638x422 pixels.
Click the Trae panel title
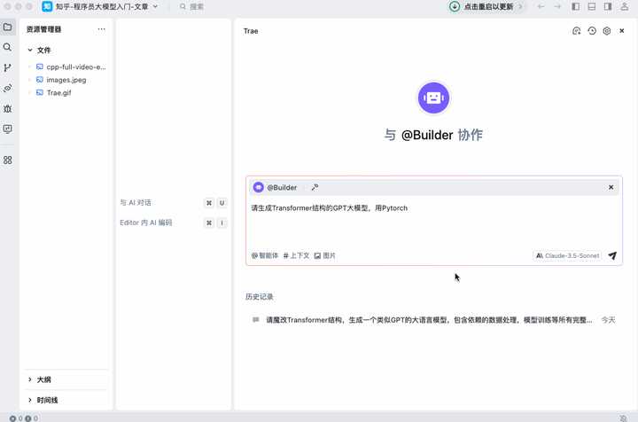(x=251, y=31)
